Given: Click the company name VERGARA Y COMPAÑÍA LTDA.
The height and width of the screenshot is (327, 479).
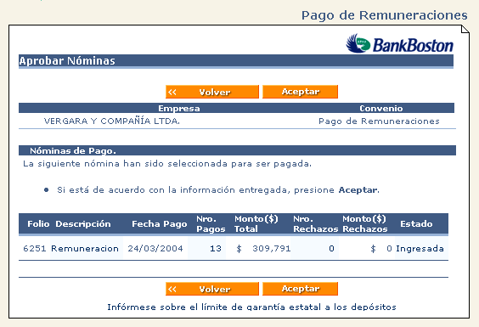Looking at the screenshot, I should (112, 121).
